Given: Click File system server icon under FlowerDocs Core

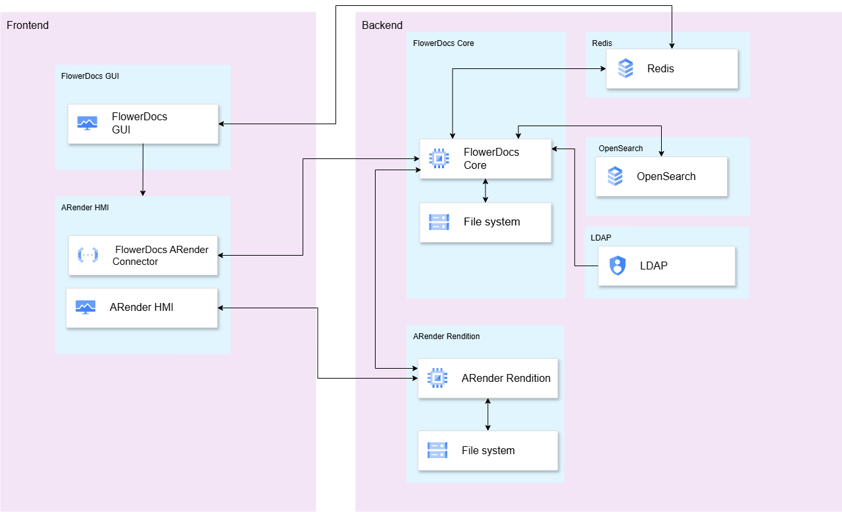Looking at the screenshot, I should click(x=438, y=222).
